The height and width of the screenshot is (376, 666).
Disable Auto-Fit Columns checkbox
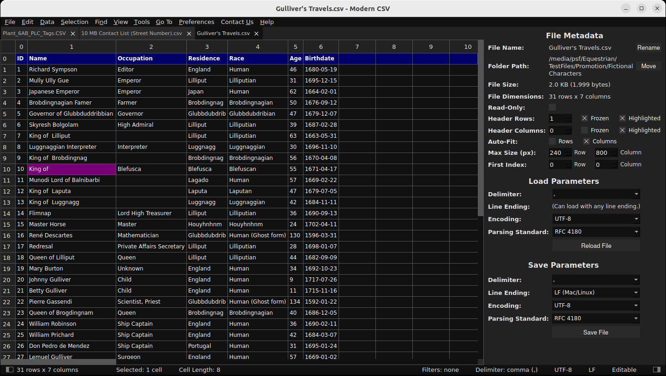tap(586, 141)
